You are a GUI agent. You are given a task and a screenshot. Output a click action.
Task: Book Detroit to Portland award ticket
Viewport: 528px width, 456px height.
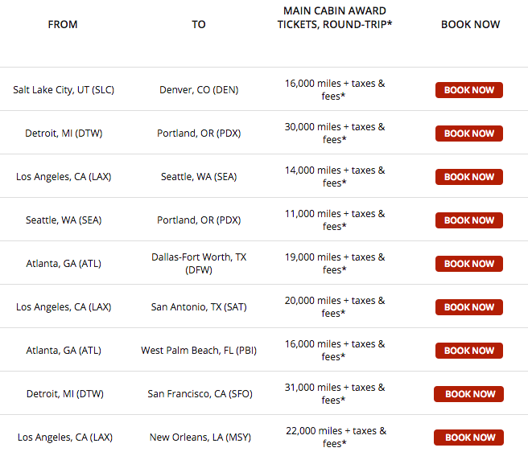468,134
